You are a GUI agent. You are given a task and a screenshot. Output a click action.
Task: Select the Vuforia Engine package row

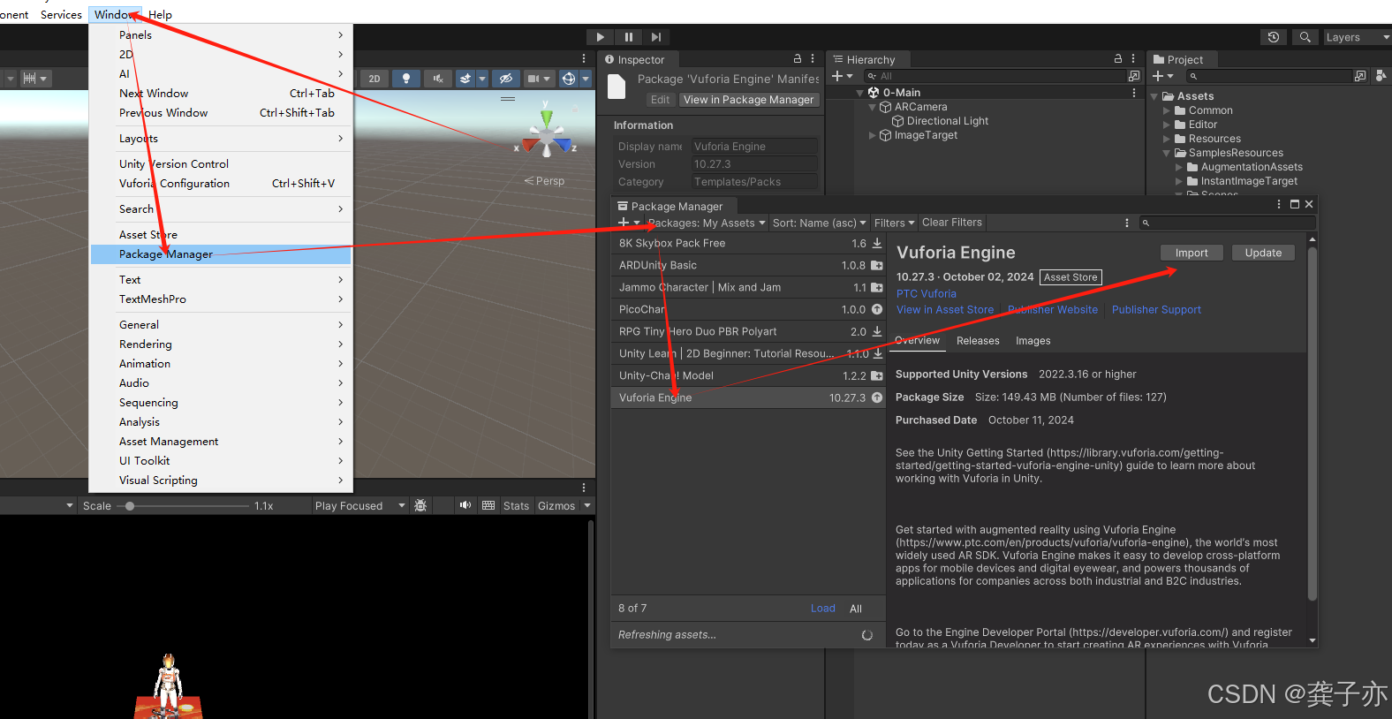(x=748, y=397)
